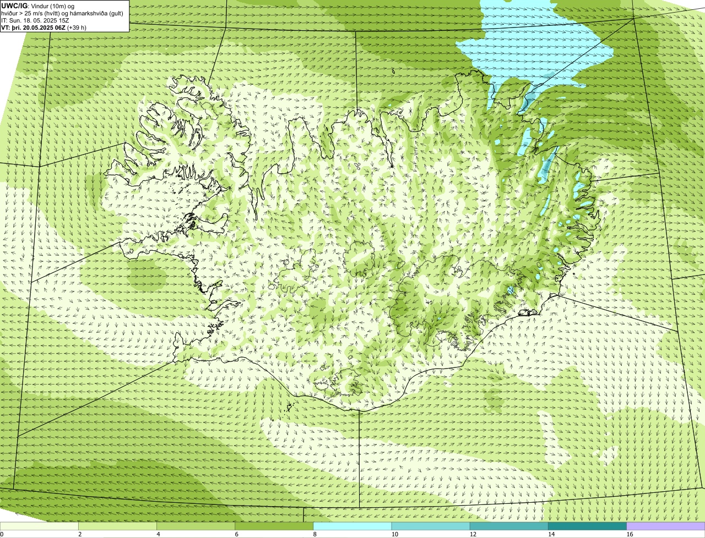This screenshot has height=538, width=705.
Task: Click the '4' tick label on the scale
Action: coord(158,534)
